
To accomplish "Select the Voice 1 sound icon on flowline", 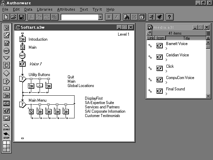I will [x=22, y=64].
